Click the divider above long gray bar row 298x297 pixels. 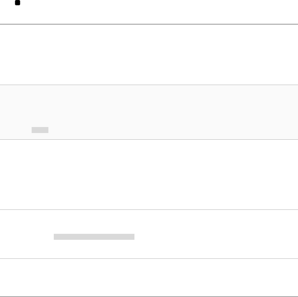(149, 210)
